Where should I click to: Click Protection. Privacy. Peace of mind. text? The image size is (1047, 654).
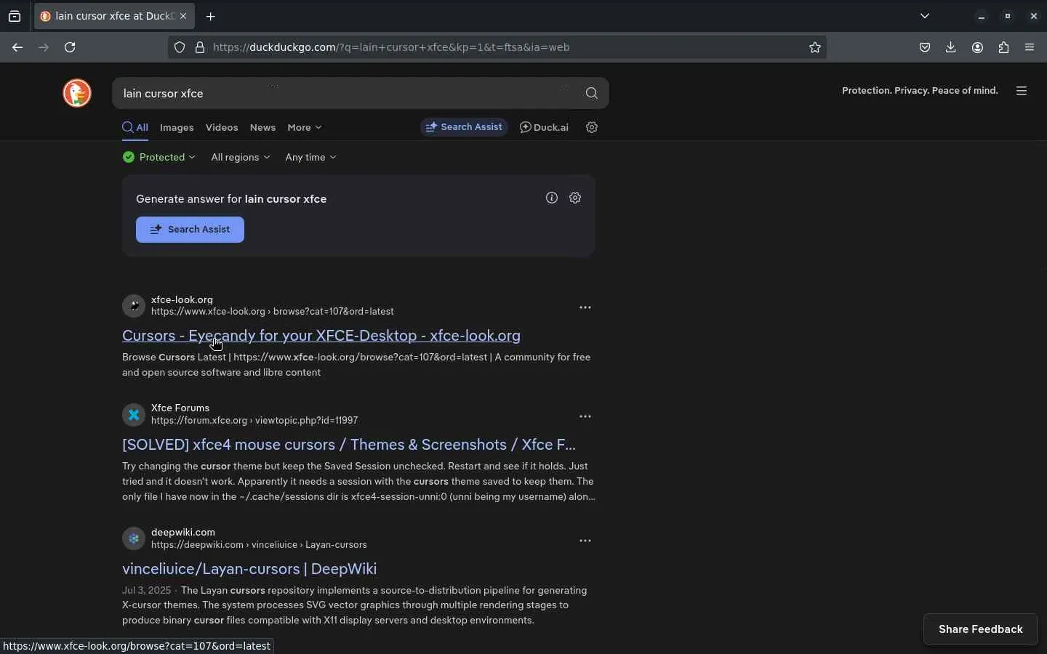[920, 91]
